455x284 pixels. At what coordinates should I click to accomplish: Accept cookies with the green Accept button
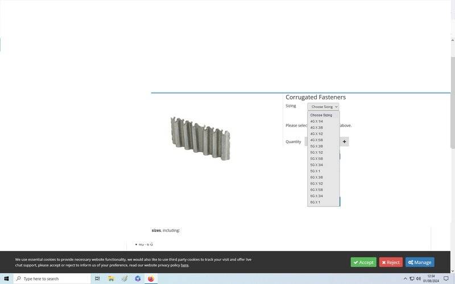click(x=363, y=262)
